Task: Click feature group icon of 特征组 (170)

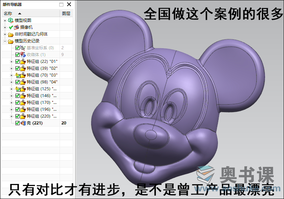Action: pos(23,103)
